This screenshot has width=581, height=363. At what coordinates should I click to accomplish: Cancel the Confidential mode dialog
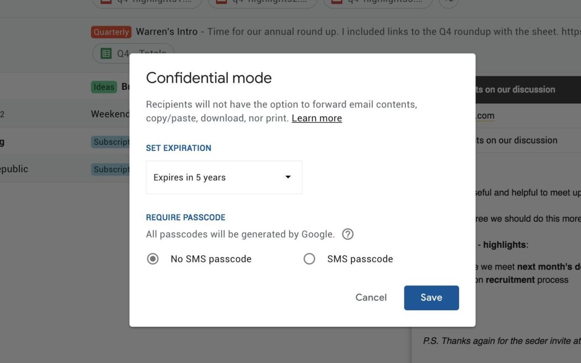tap(371, 298)
